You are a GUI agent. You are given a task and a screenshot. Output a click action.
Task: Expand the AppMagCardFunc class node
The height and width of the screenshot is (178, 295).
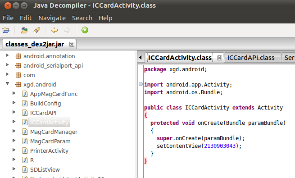[x=14, y=93]
